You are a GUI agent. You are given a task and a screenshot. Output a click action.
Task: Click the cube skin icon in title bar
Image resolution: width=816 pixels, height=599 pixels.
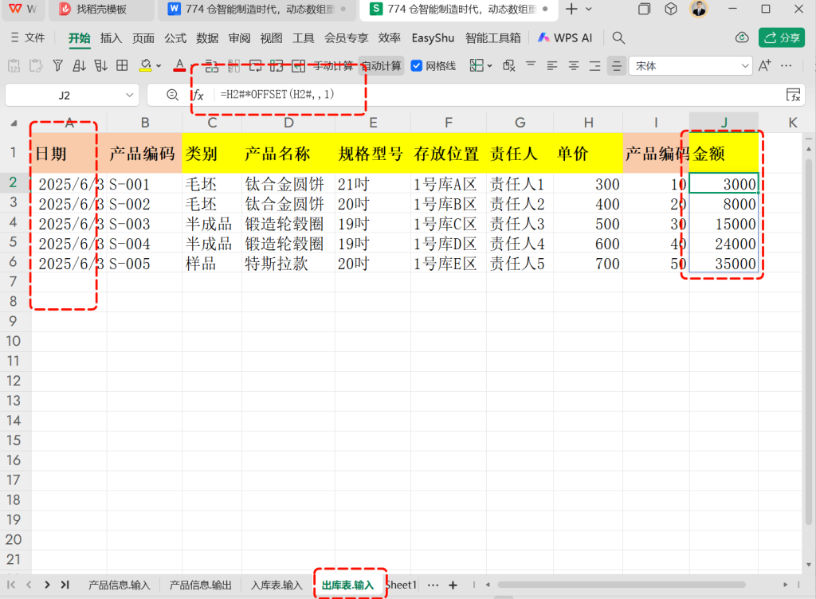click(x=671, y=9)
